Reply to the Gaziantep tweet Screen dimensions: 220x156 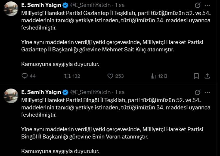point(25,76)
